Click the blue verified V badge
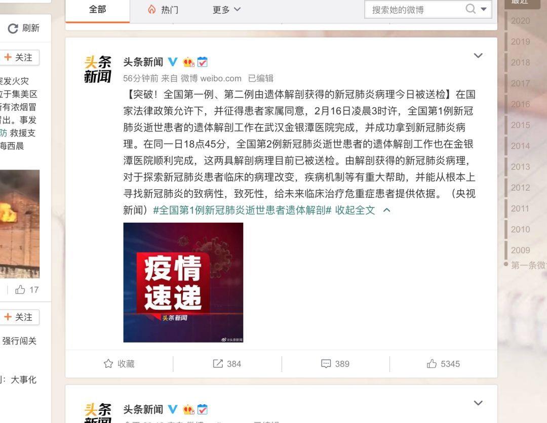Screen dimensions: 547x423 point(173,62)
